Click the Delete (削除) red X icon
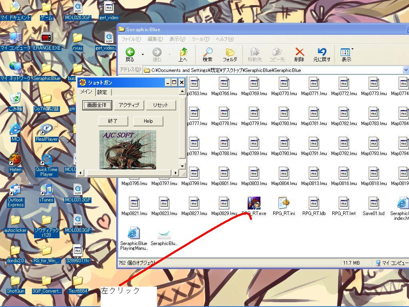Screen dimensions: 409x307 point(300,52)
